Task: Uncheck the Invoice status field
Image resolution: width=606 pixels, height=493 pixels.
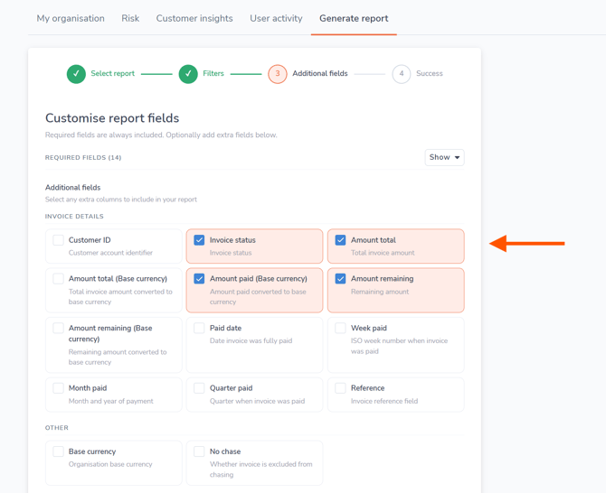Action: [199, 240]
